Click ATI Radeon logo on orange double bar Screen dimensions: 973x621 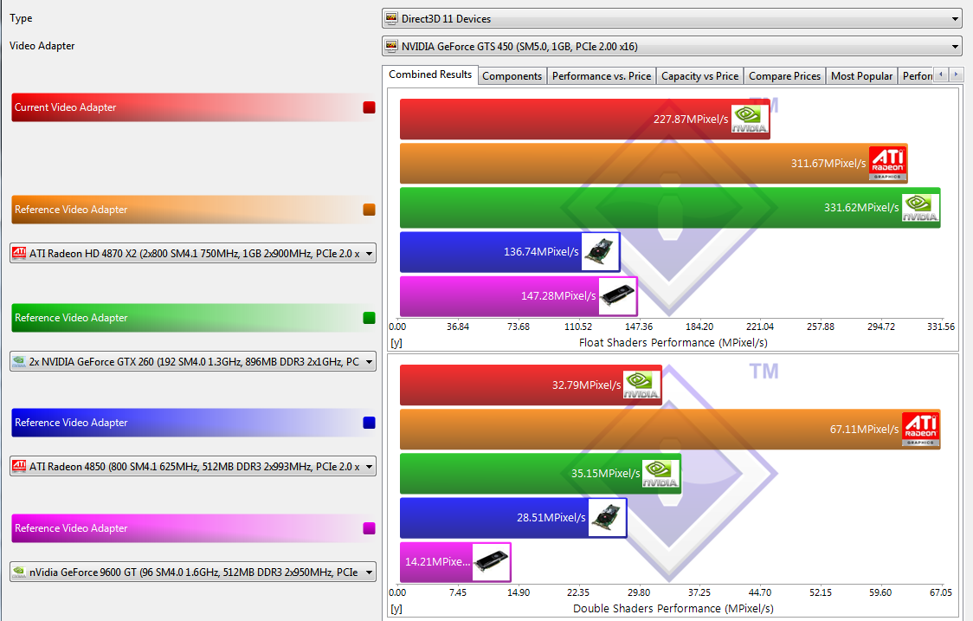920,429
